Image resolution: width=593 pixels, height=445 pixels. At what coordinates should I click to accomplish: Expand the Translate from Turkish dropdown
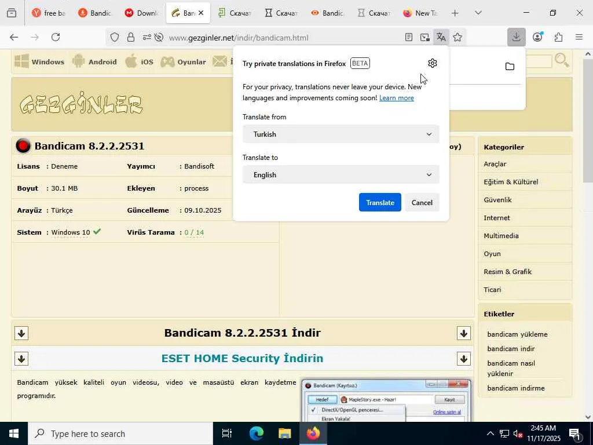click(x=341, y=134)
